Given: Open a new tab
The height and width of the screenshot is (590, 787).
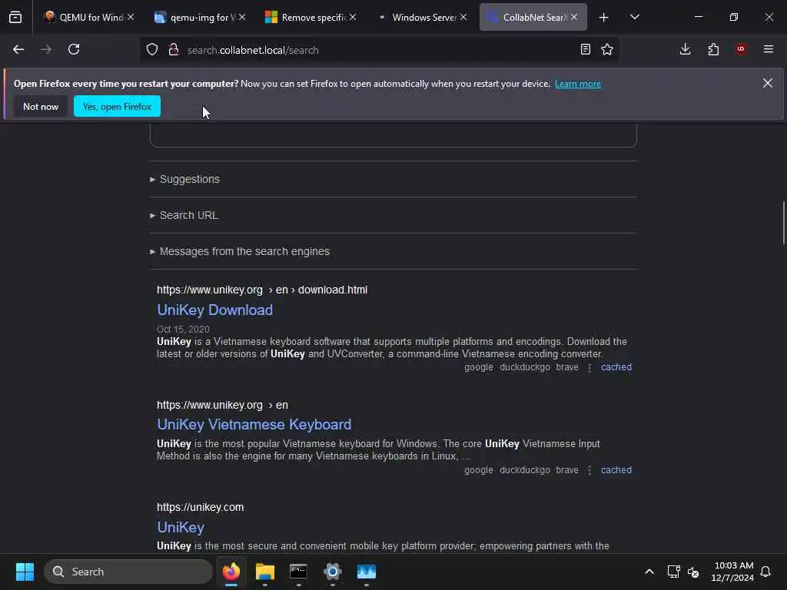Looking at the screenshot, I should point(604,18).
